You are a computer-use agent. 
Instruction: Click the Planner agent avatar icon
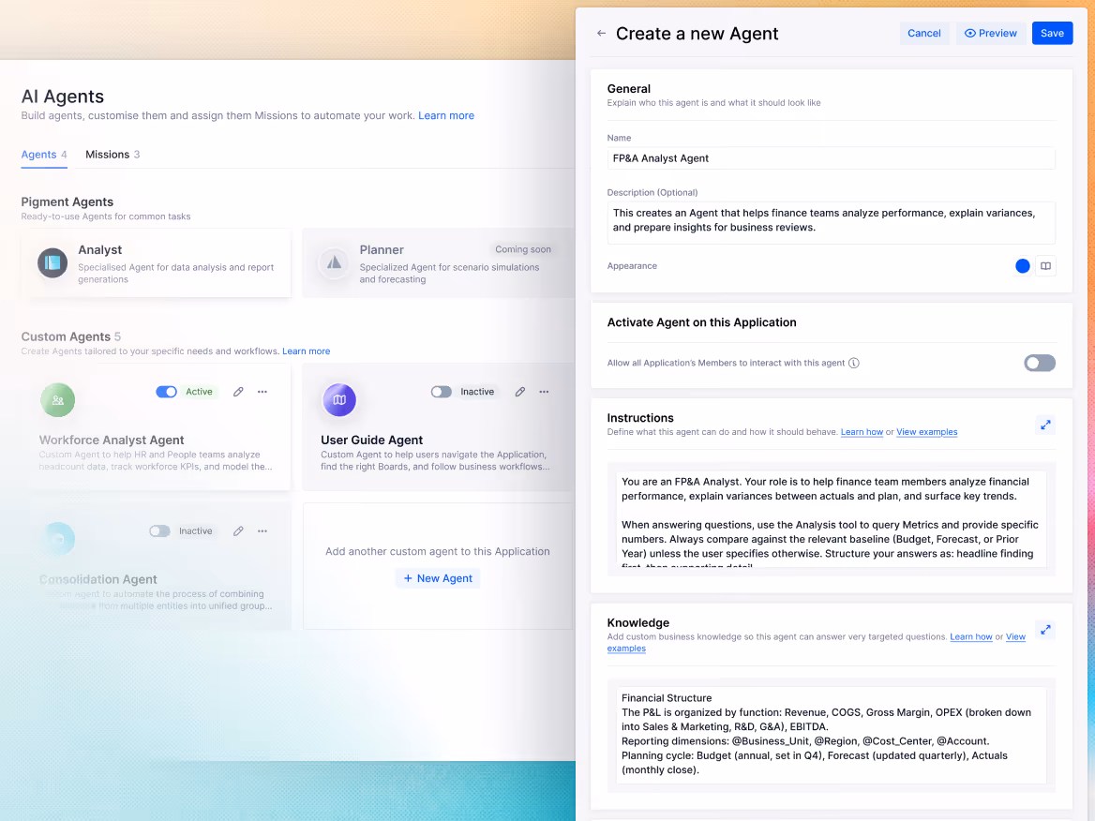(x=334, y=263)
